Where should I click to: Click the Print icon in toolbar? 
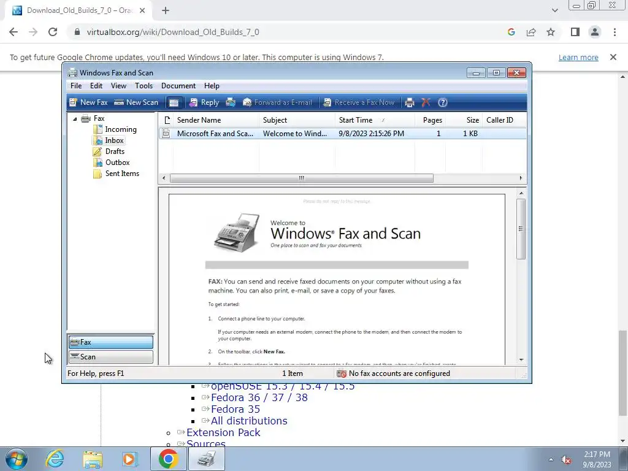point(409,102)
